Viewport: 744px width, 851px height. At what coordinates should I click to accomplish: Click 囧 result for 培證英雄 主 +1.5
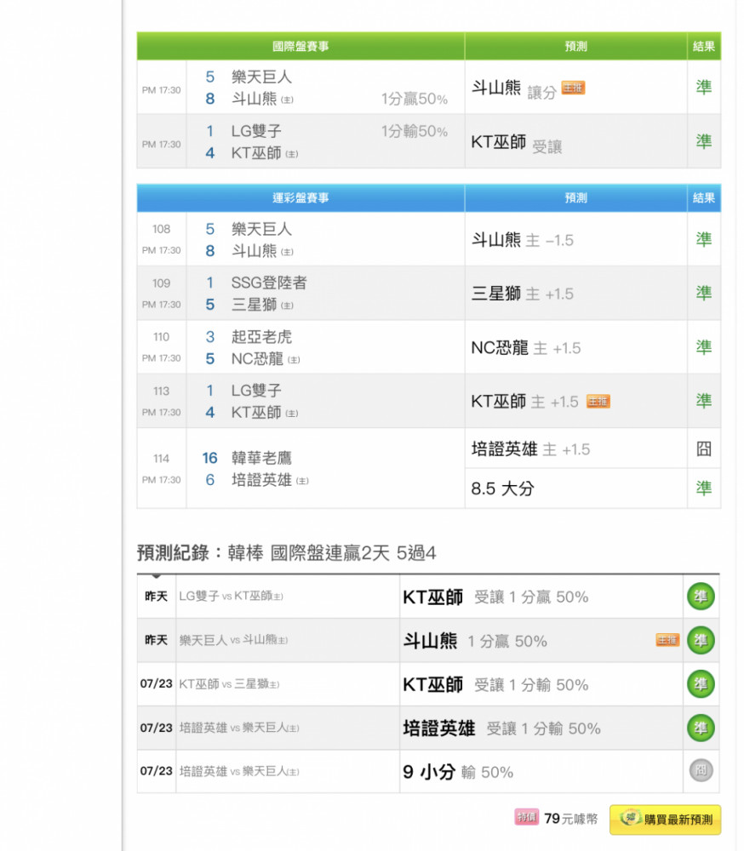tap(704, 448)
